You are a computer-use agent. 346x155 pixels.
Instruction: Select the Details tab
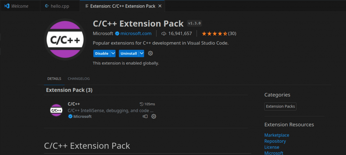[x=54, y=79]
